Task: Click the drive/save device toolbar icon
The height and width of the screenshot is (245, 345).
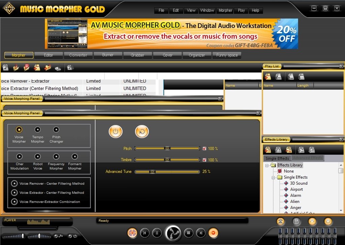Action: (58, 68)
